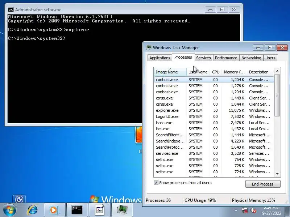This screenshot has height=217, width=290.
Task: Open the Networking tab
Action: 251,58
